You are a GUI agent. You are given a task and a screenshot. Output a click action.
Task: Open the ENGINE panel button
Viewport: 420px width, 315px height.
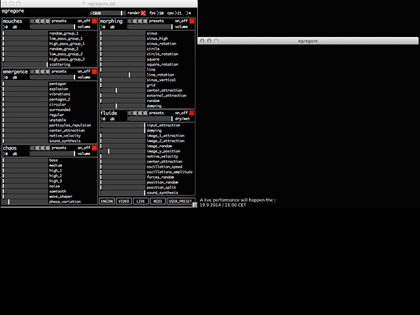(107, 201)
